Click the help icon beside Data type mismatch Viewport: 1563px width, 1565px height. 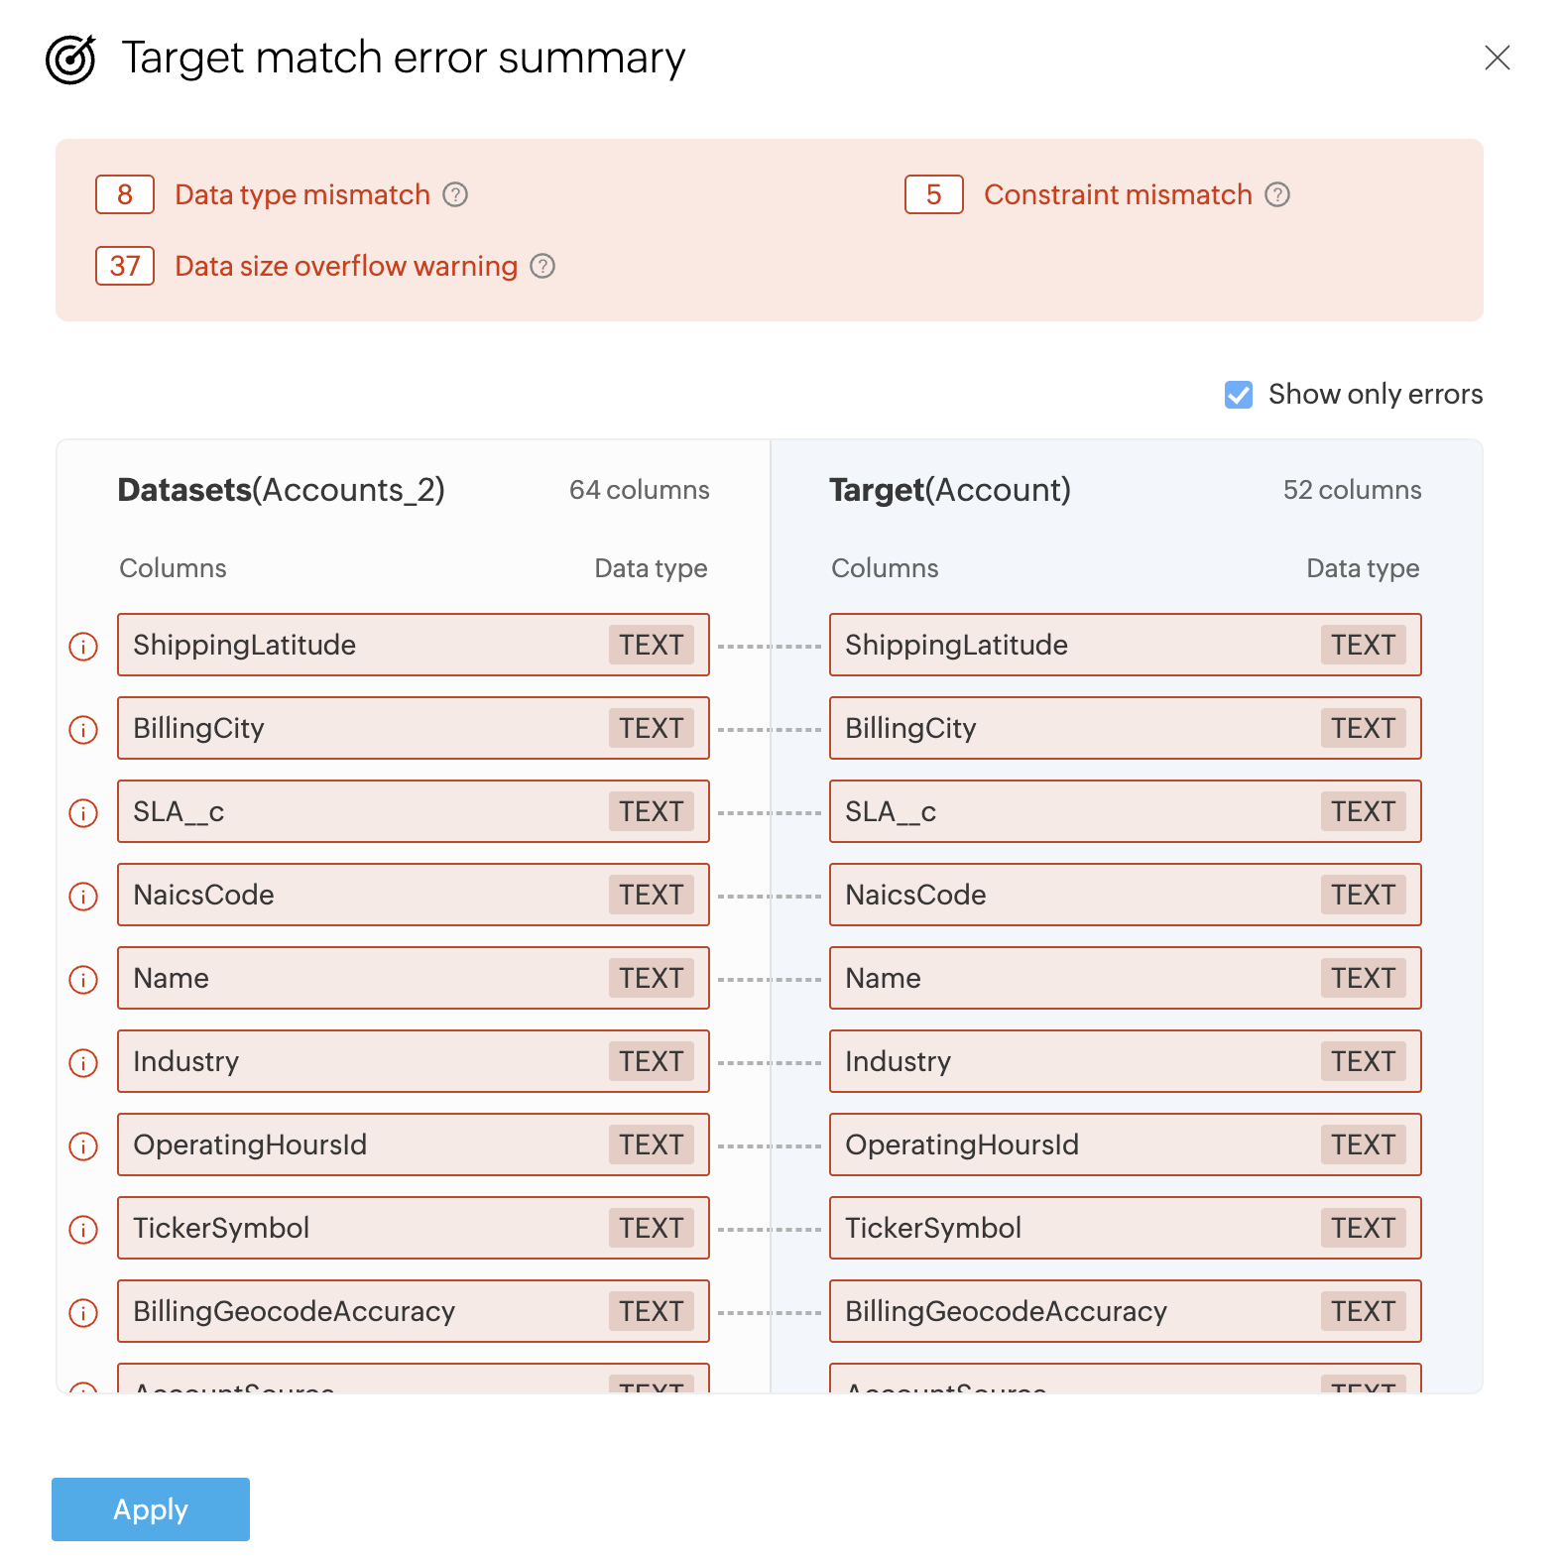click(x=455, y=194)
